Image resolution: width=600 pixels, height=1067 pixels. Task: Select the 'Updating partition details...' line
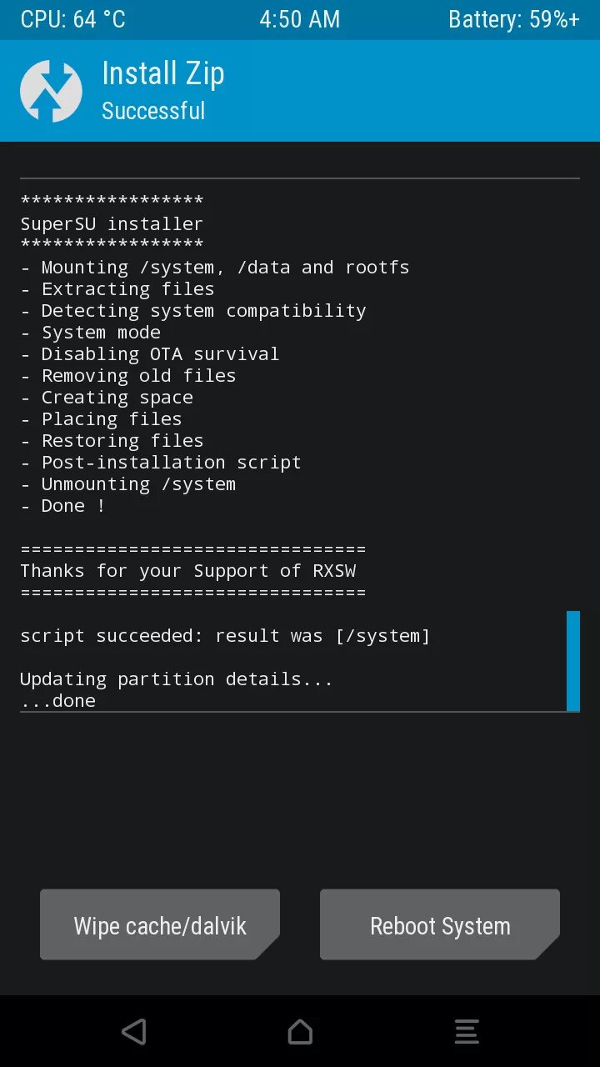(177, 679)
